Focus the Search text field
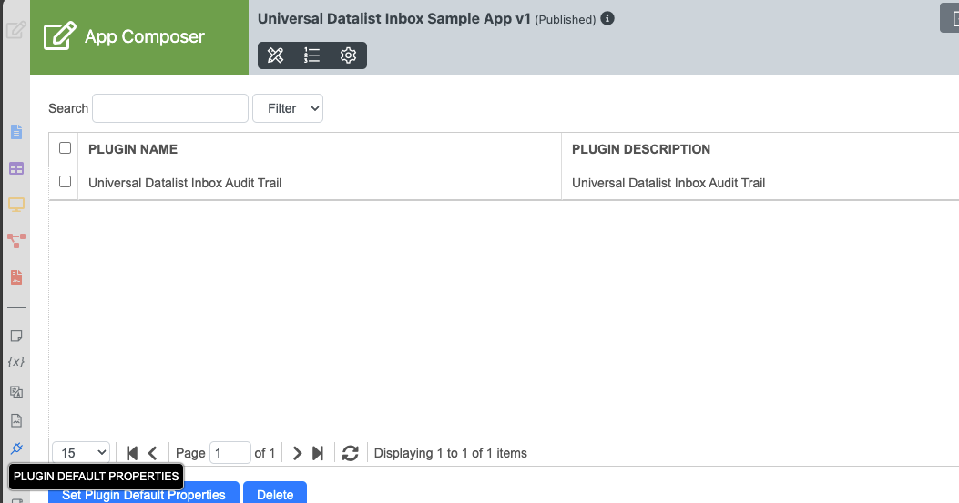This screenshot has height=503, width=959. (170, 108)
